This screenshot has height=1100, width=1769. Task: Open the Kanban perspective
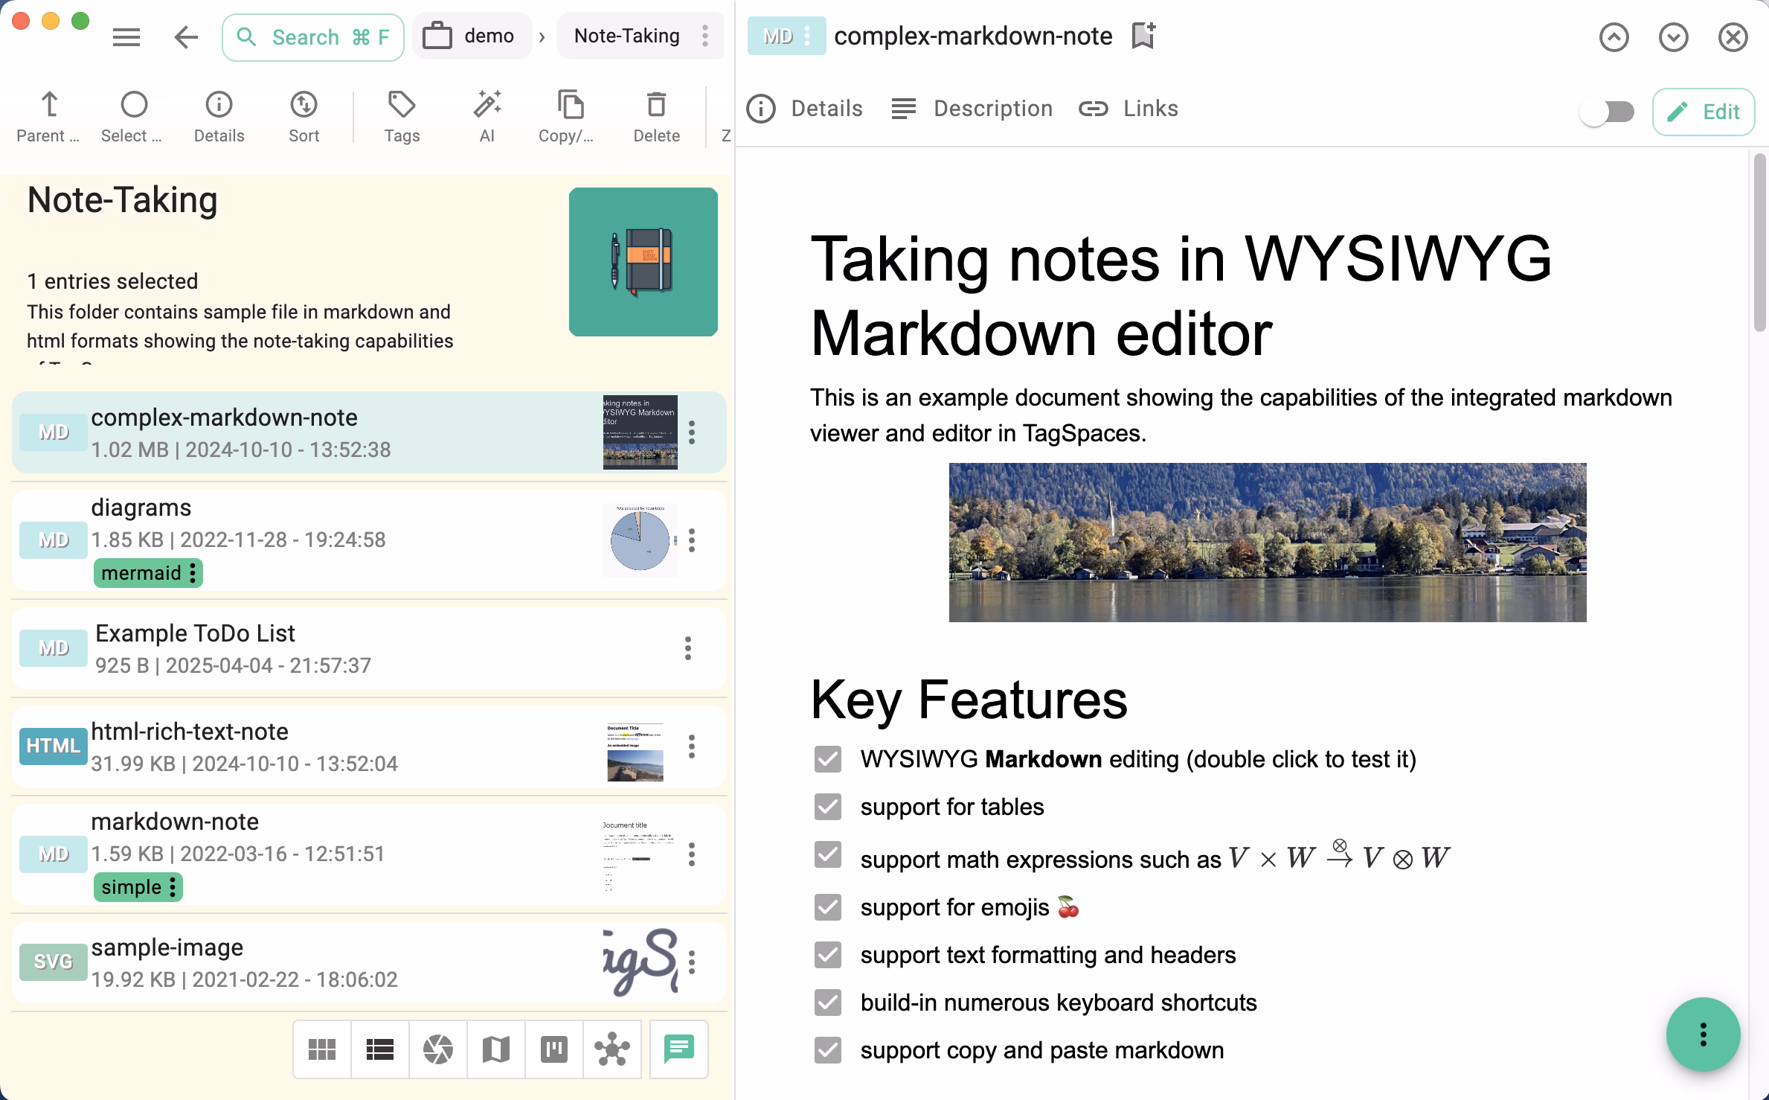click(x=554, y=1049)
